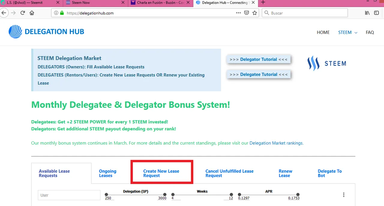Open a new tab with the plus button
384x206 pixels.
click(263, 2)
